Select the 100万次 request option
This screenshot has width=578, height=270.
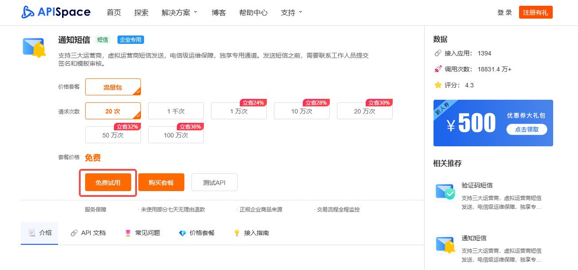176,135
